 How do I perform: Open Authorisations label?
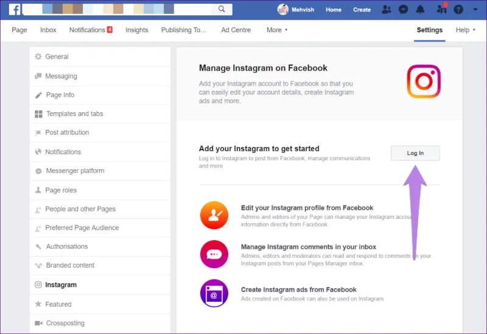pyautogui.click(x=67, y=246)
